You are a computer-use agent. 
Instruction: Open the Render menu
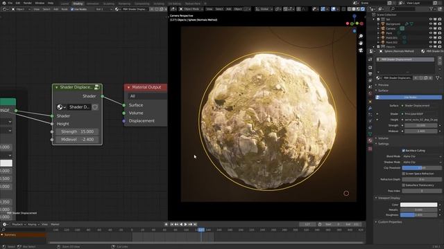pos(28,3)
